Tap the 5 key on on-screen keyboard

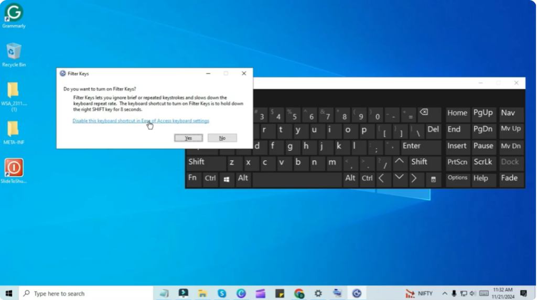294,114
